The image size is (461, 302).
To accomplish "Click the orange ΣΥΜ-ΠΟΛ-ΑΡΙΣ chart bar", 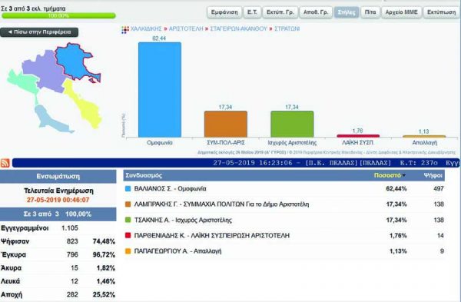I will click(225, 124).
